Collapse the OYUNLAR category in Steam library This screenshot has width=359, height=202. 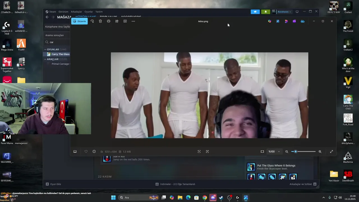pyautogui.click(x=45, y=49)
